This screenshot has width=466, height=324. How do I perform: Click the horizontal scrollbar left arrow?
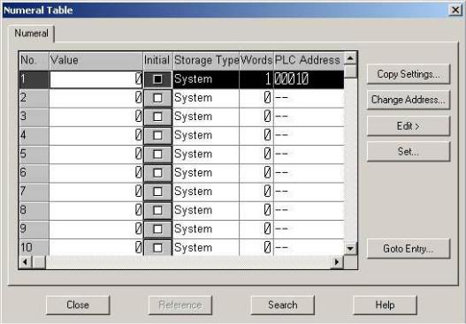tap(26, 262)
